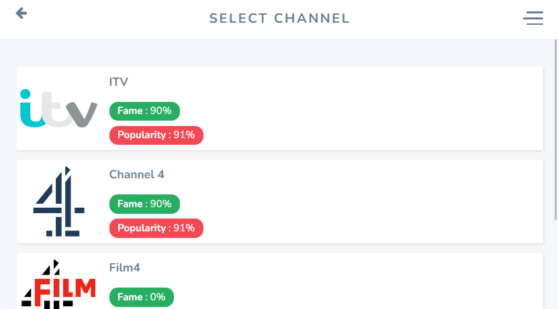Select the ITV channel name
This screenshot has height=309, width=558.
pos(119,82)
